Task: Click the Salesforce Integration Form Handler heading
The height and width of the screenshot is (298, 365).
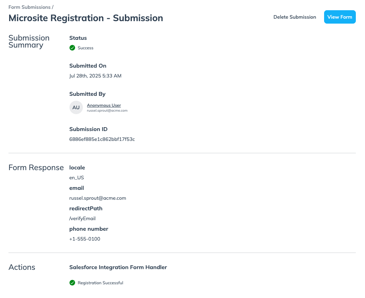Action: [x=118, y=267]
